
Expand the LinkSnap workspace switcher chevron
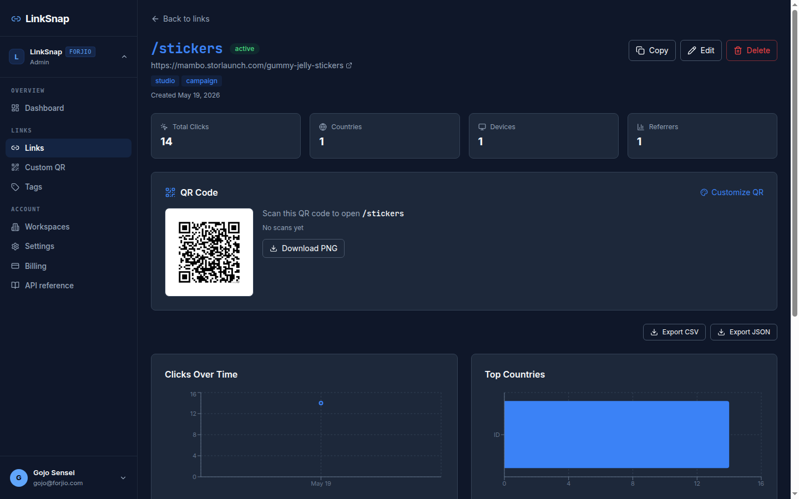point(124,57)
